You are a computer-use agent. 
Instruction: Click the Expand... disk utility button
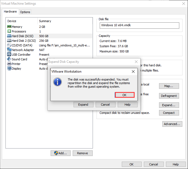(x=169, y=105)
